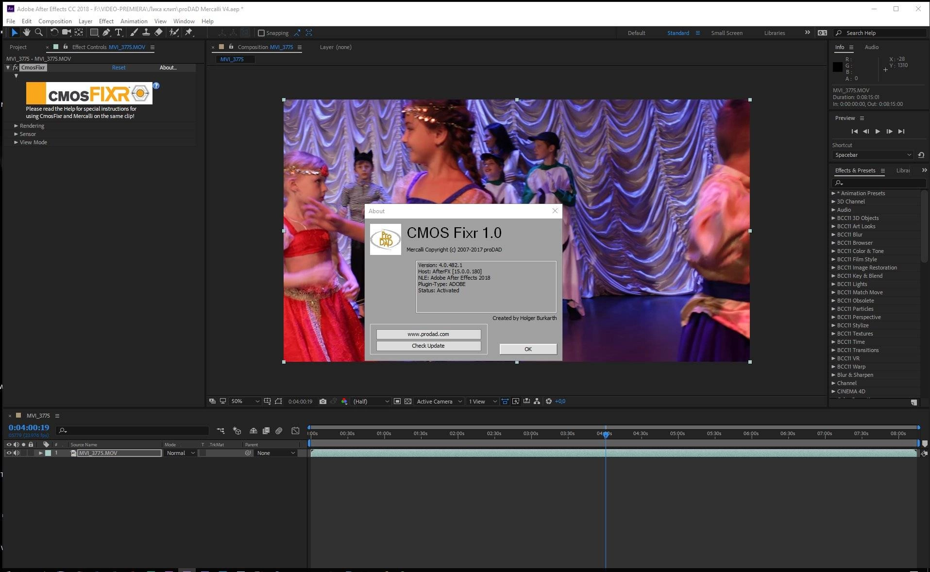930x572 pixels.
Task: Select the Unified Camera tool
Action: 67,33
